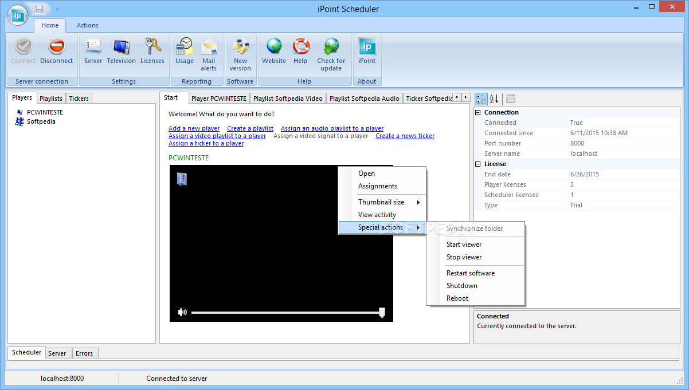Open the Usage report icon
This screenshot has width=689, height=390.
click(185, 46)
